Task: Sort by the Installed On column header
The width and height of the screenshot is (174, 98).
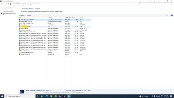Action: pyautogui.click(x=68, y=18)
